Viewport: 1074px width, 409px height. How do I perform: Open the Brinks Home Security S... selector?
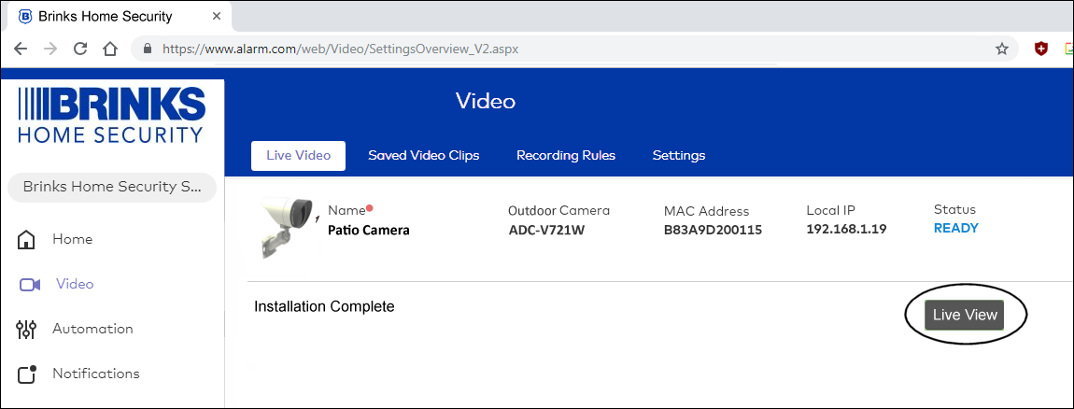tap(112, 187)
